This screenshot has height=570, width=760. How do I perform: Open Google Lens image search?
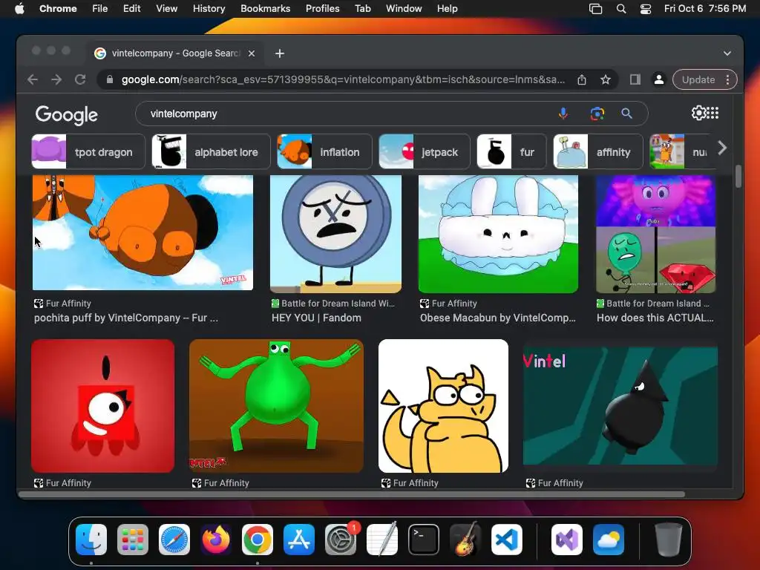(x=597, y=114)
